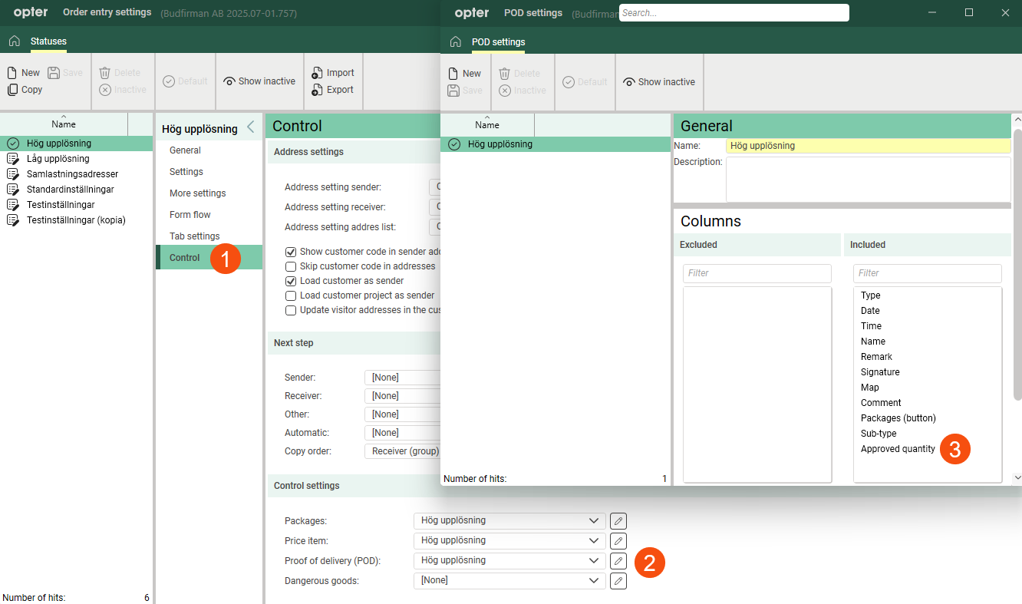1022x604 pixels.
Task: Click edit pencil next to Dangerous goods
Action: click(x=618, y=581)
